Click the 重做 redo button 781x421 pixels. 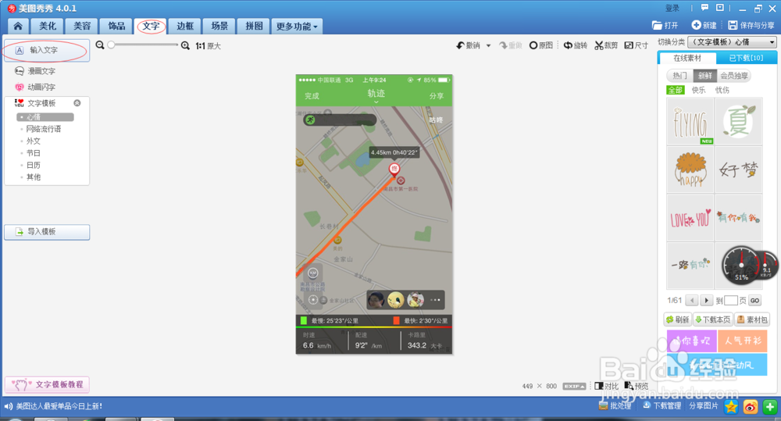coord(511,45)
